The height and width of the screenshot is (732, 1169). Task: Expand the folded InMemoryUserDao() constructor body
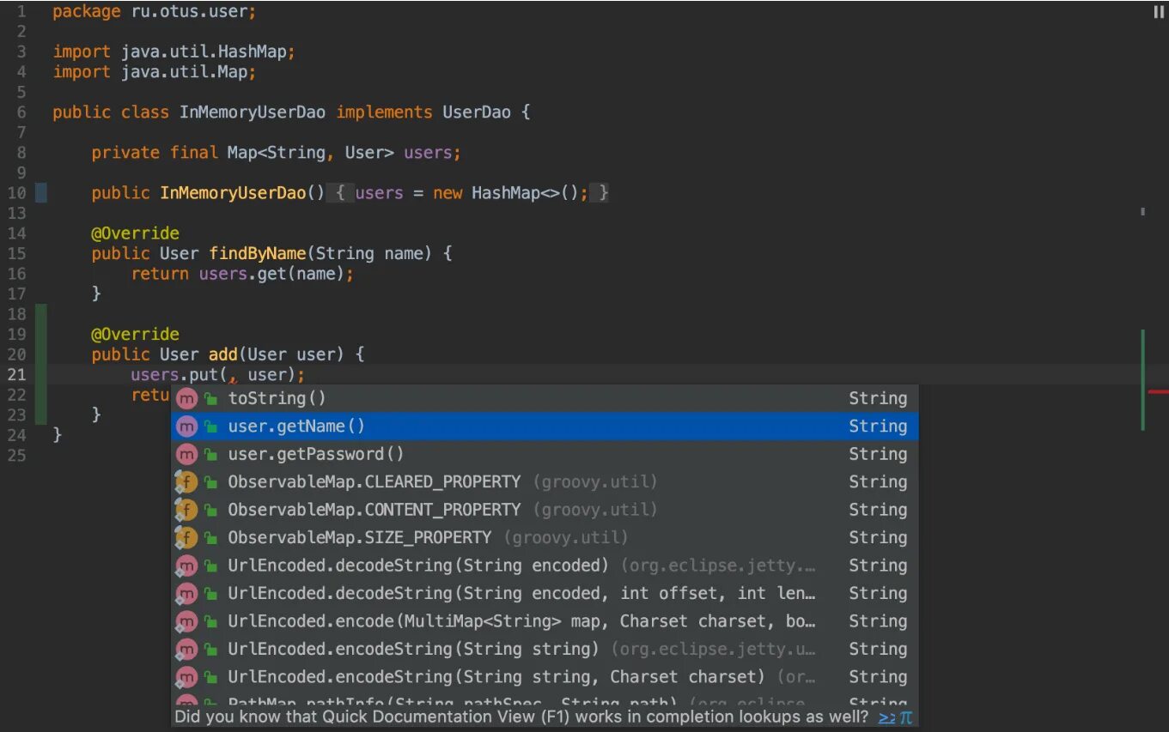click(x=340, y=193)
